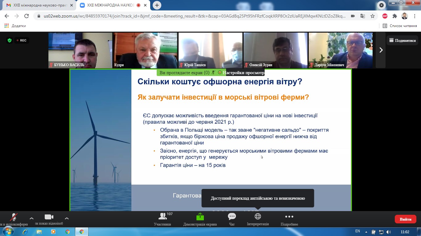This screenshot has height=236, width=421.
Task: Open Internet Explorer from the taskbar
Action: point(25,232)
